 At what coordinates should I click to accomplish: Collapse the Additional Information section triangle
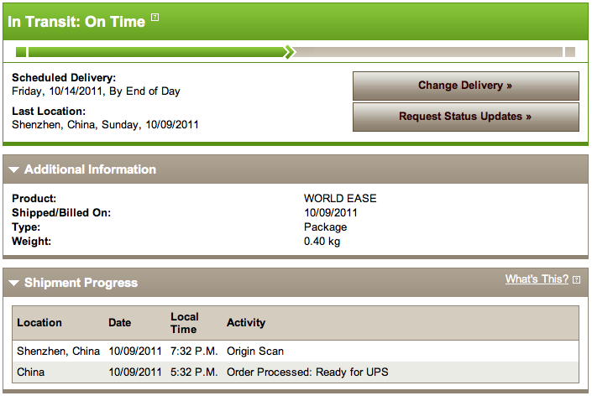(13, 170)
